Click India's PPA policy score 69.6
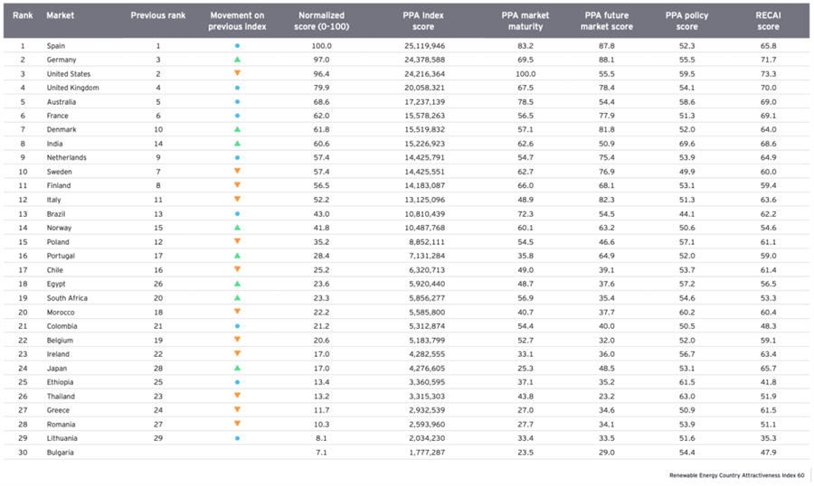Image resolution: width=814 pixels, height=486 pixels. 686,144
